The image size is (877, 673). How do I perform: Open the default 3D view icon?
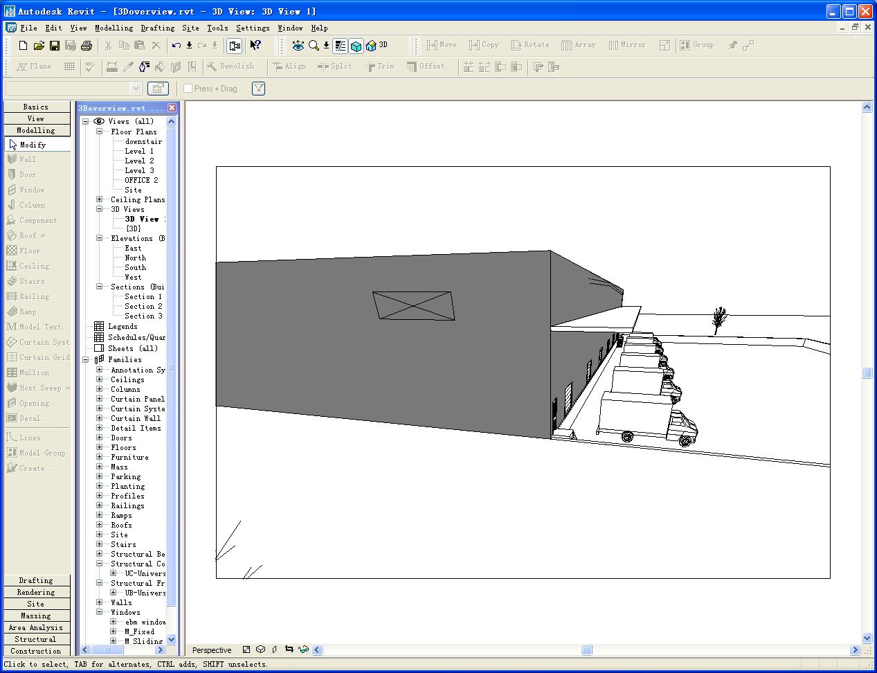pos(372,46)
